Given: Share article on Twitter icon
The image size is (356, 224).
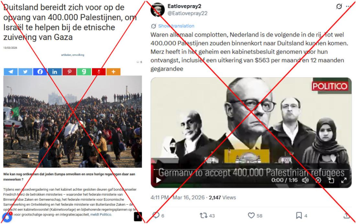Looking at the screenshot, I should click(x=25, y=72).
